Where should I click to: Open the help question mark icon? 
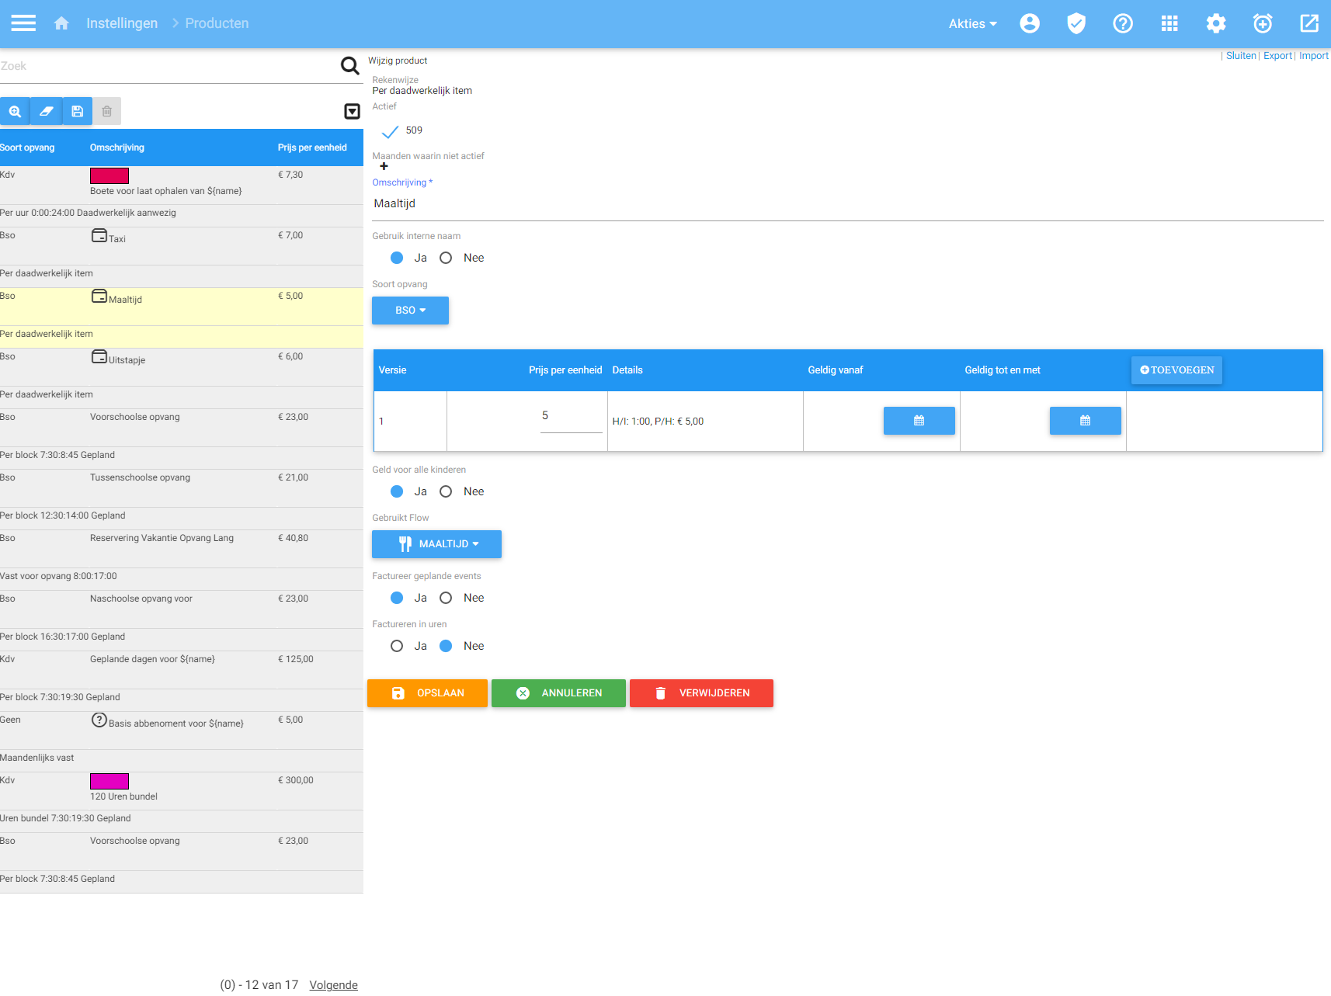pyautogui.click(x=1123, y=23)
